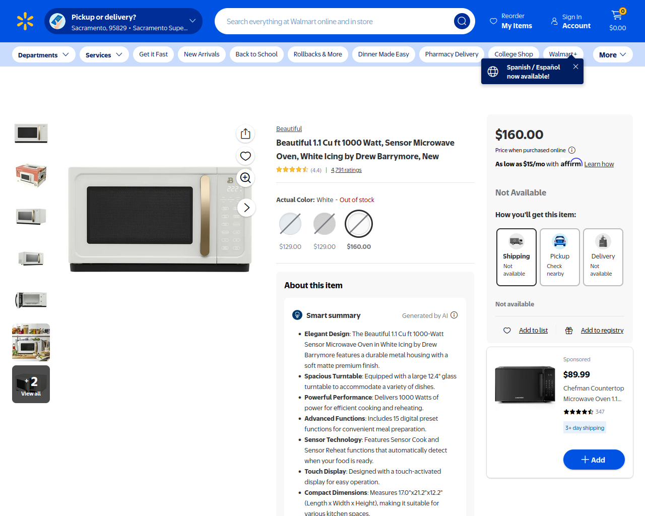The height and width of the screenshot is (516, 645).
Task: Click heart icon to favorite the microwave
Action: [245, 156]
